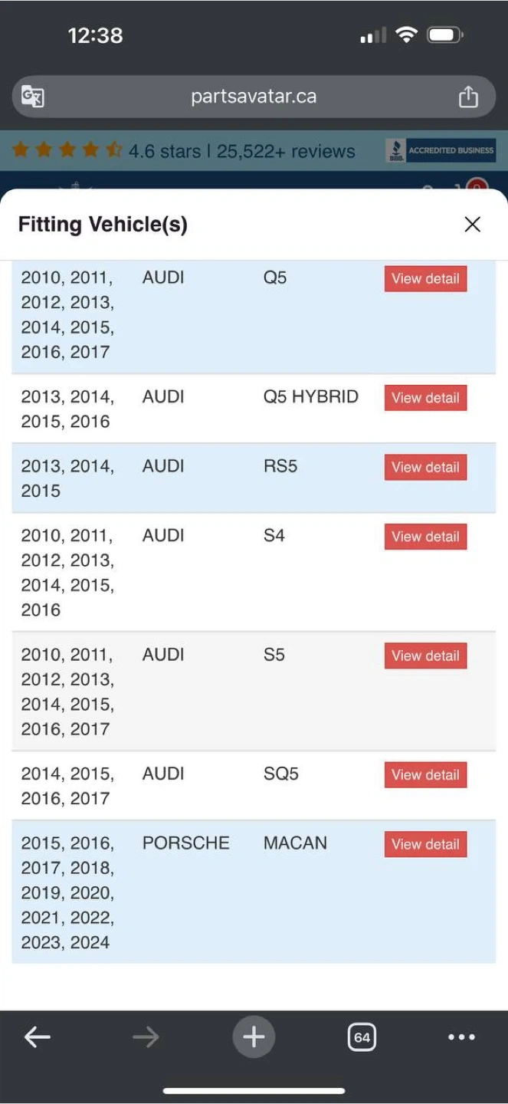View detail for Audi SQ5
The image size is (508, 1104).
[425, 775]
